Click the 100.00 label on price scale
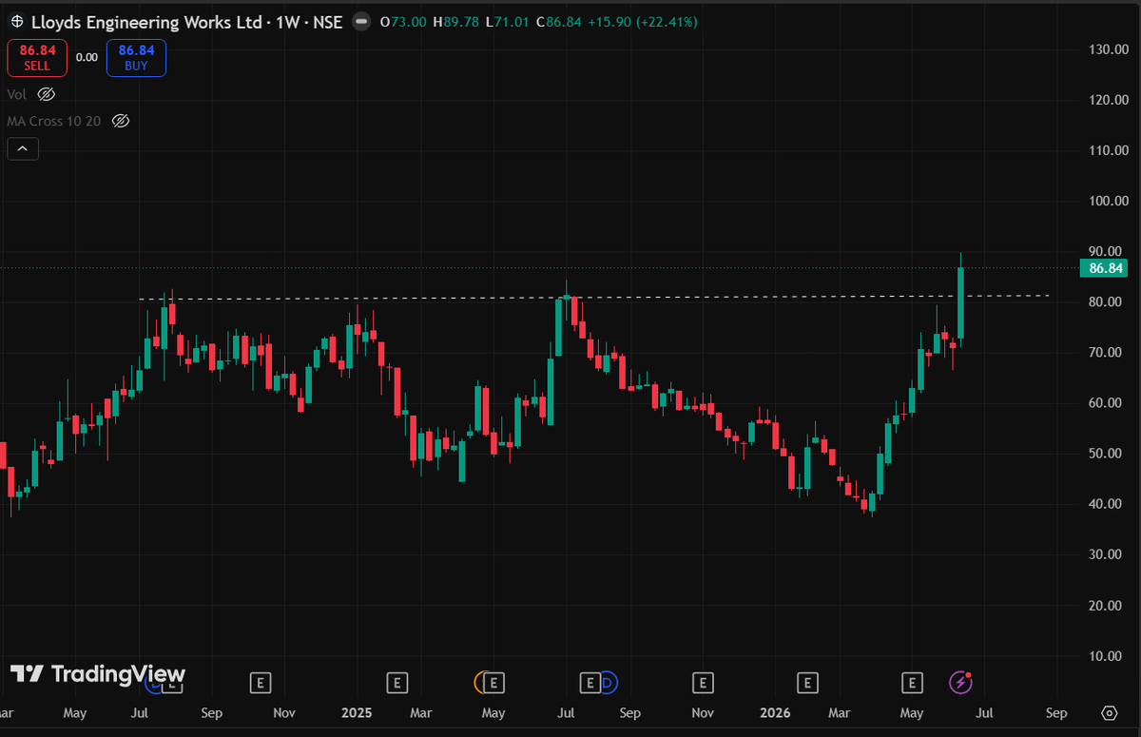Image resolution: width=1141 pixels, height=737 pixels. pos(1108,201)
